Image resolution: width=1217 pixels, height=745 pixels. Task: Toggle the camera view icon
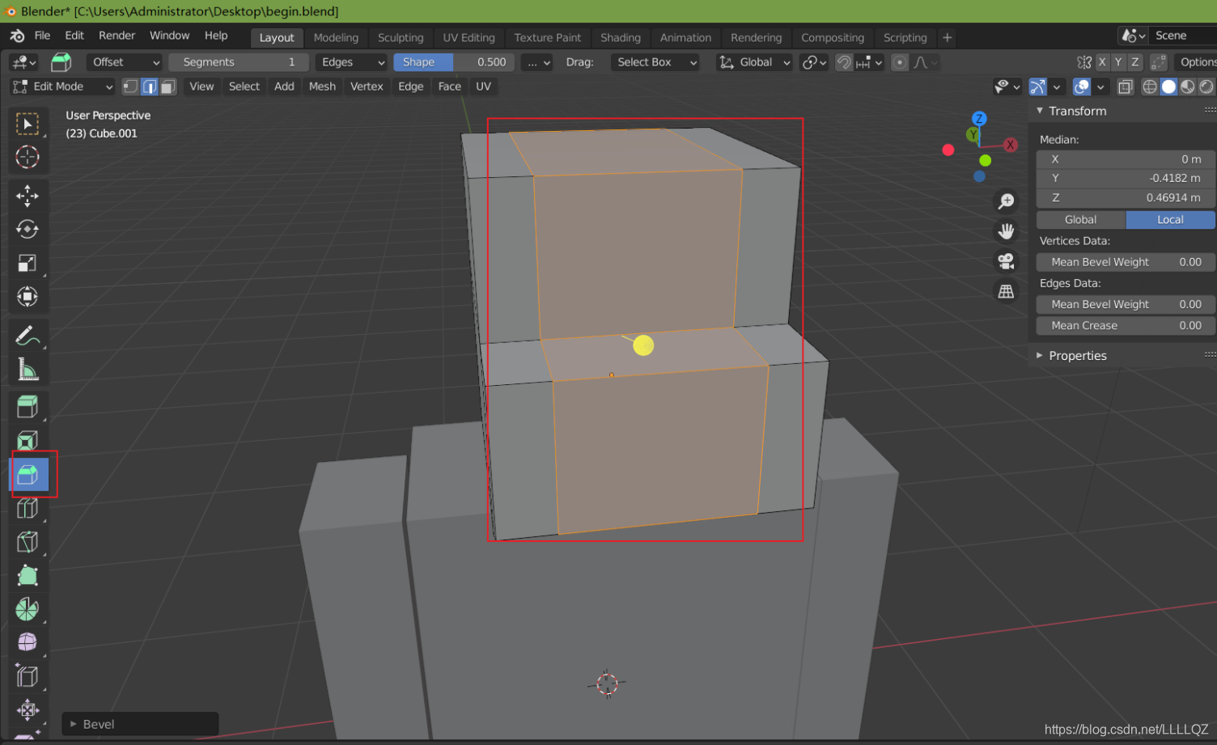[x=1006, y=261]
